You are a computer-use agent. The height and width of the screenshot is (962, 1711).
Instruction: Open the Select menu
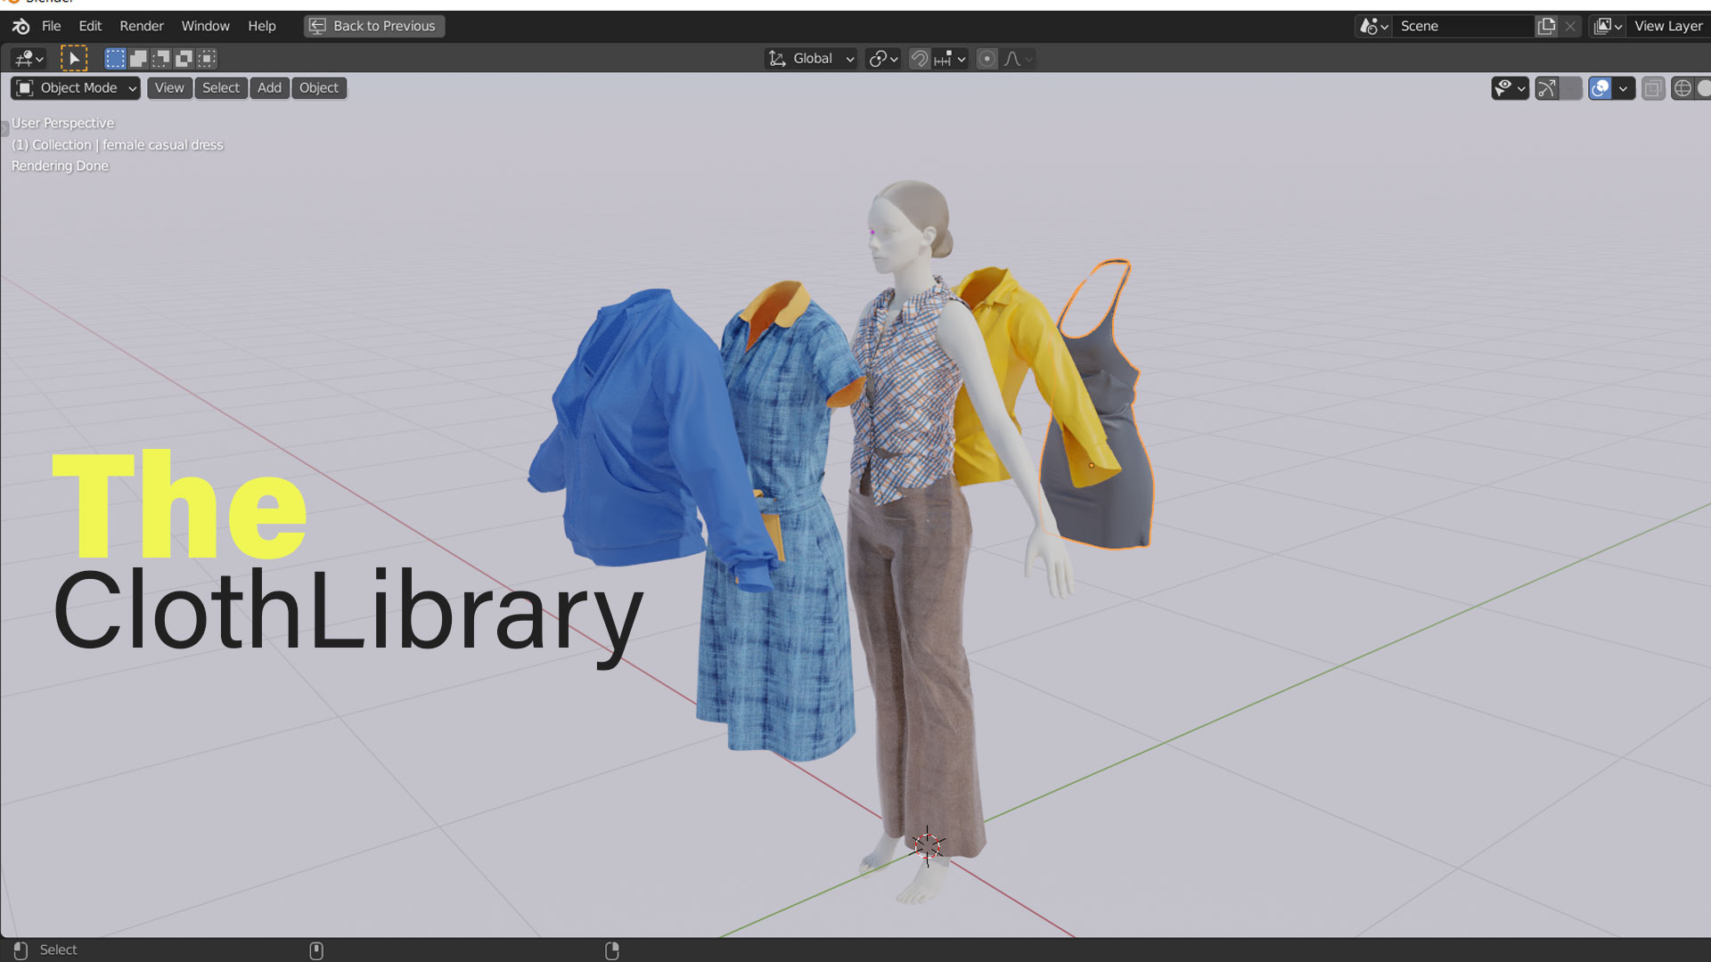click(x=220, y=87)
